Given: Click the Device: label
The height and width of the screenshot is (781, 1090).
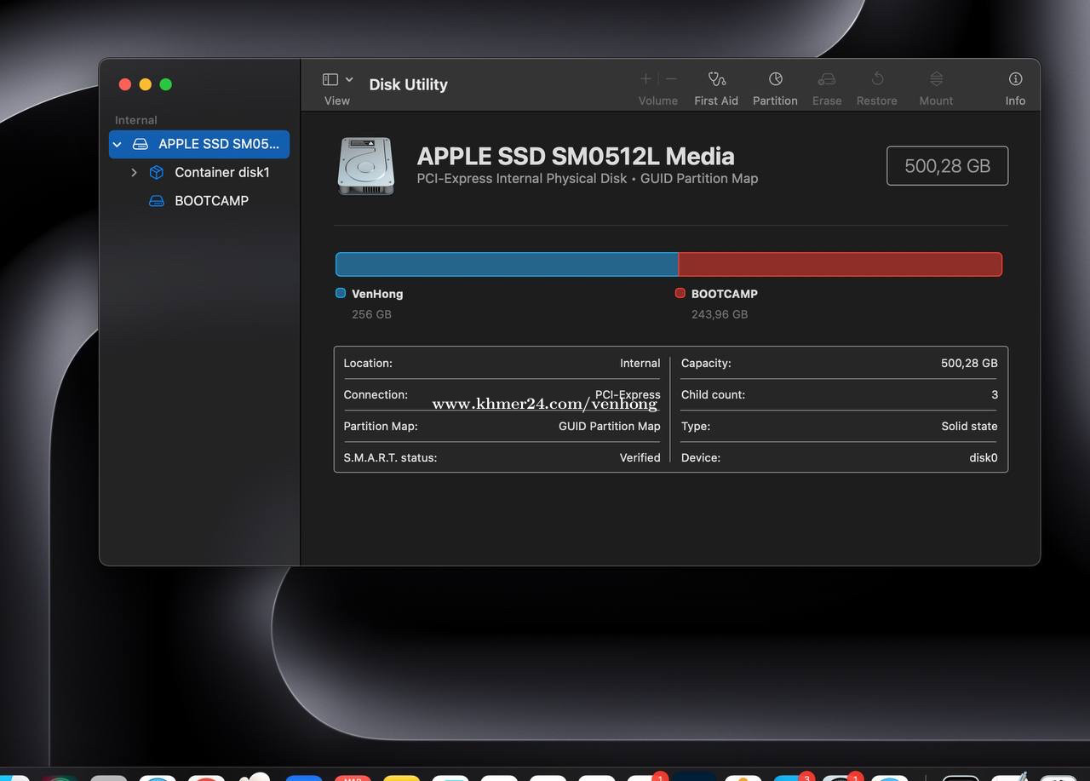Looking at the screenshot, I should tap(701, 457).
